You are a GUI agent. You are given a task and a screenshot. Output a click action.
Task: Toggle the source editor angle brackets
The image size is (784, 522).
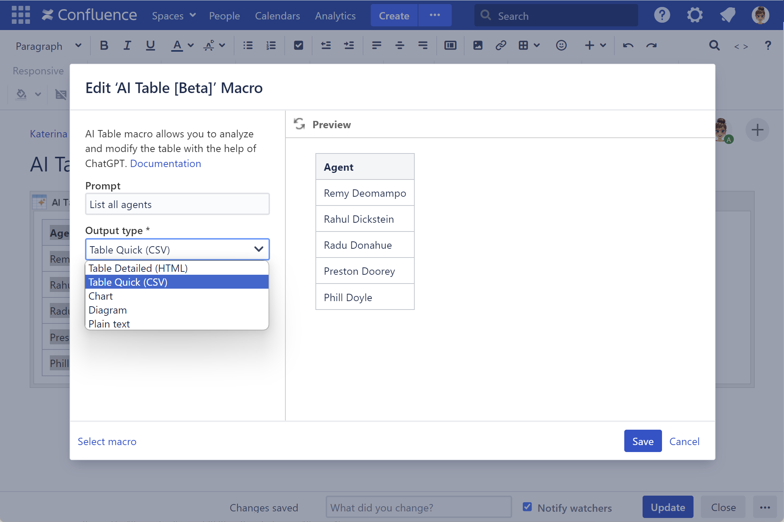tap(741, 46)
